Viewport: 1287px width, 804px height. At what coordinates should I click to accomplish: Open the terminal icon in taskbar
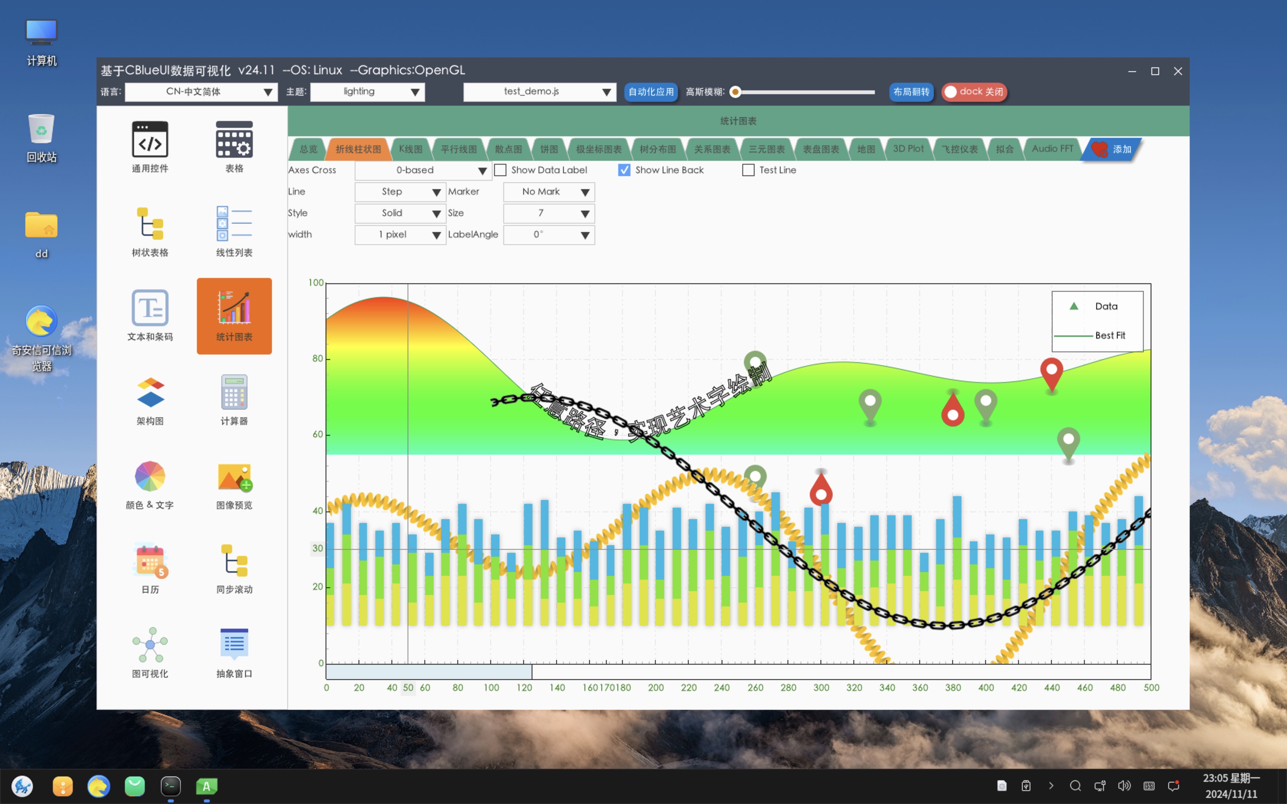[x=171, y=786]
